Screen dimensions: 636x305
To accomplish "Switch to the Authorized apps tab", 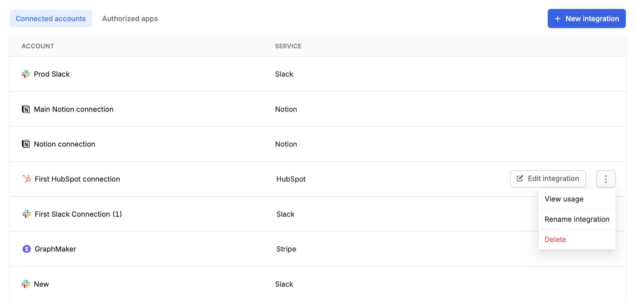I will point(130,18).
